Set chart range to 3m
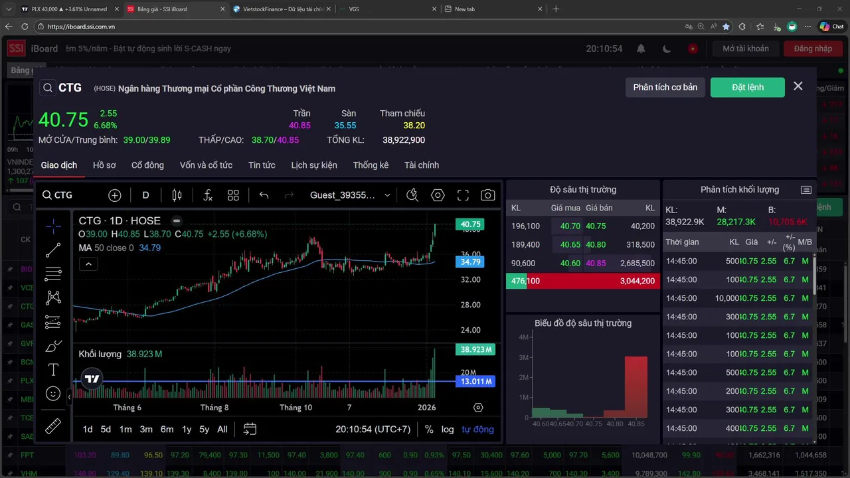This screenshot has width=850, height=478. [146, 430]
